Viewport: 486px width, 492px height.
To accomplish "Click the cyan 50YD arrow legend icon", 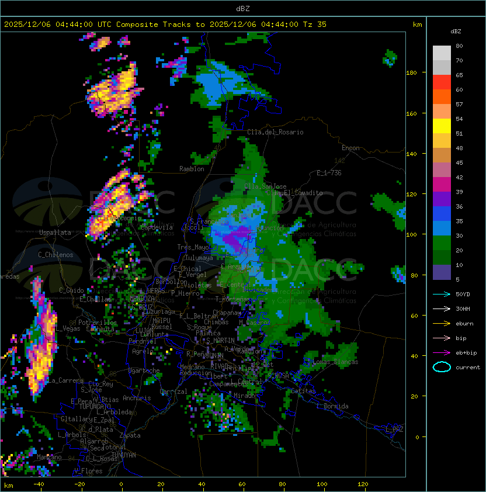I will tap(442, 294).
